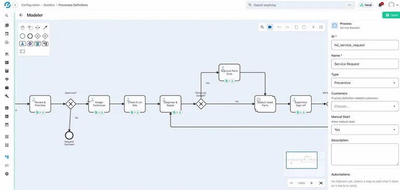The height and width of the screenshot is (190, 400).
Task: Open the Customers Choose dropdown
Action: (x=365, y=106)
